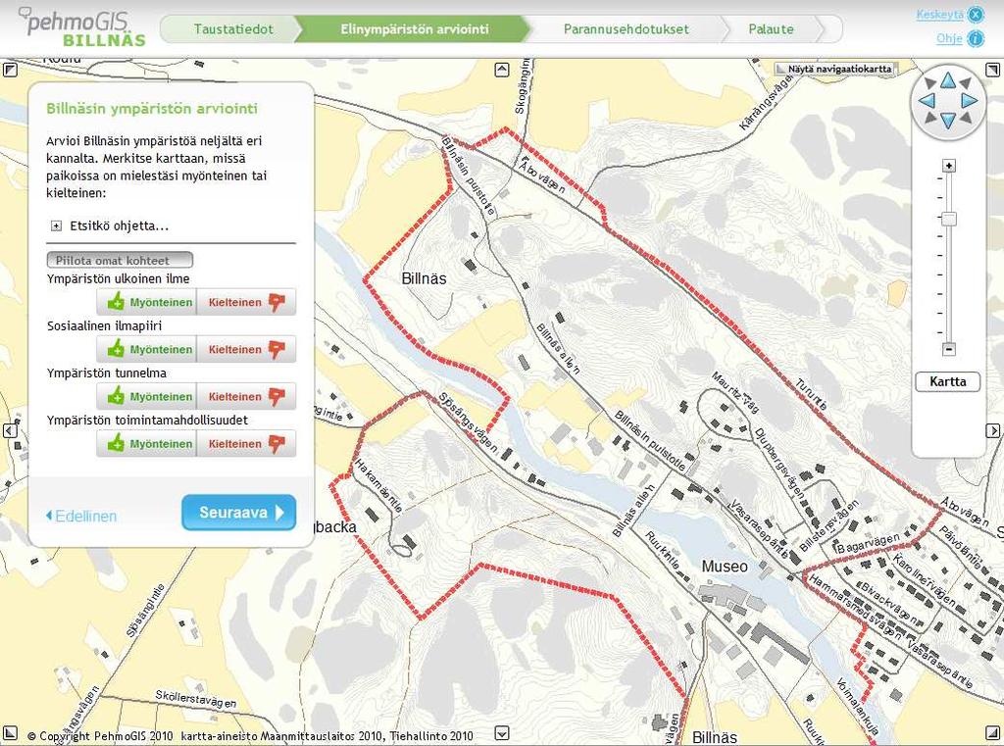
Task: Click the Taustatiedot step tab
Action: [x=233, y=29]
